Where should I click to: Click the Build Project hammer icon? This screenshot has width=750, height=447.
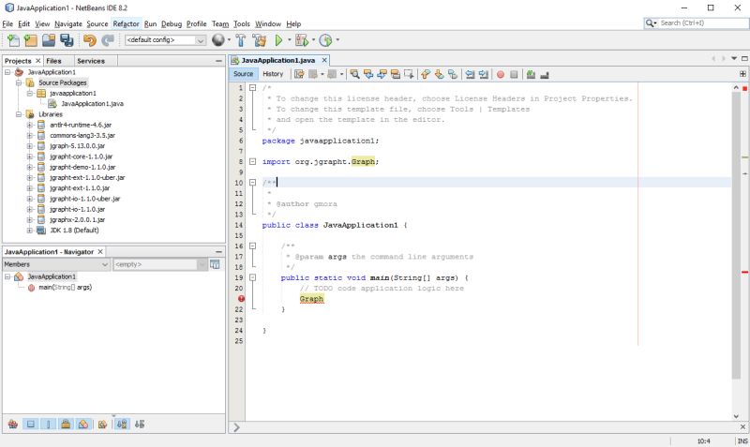point(241,40)
